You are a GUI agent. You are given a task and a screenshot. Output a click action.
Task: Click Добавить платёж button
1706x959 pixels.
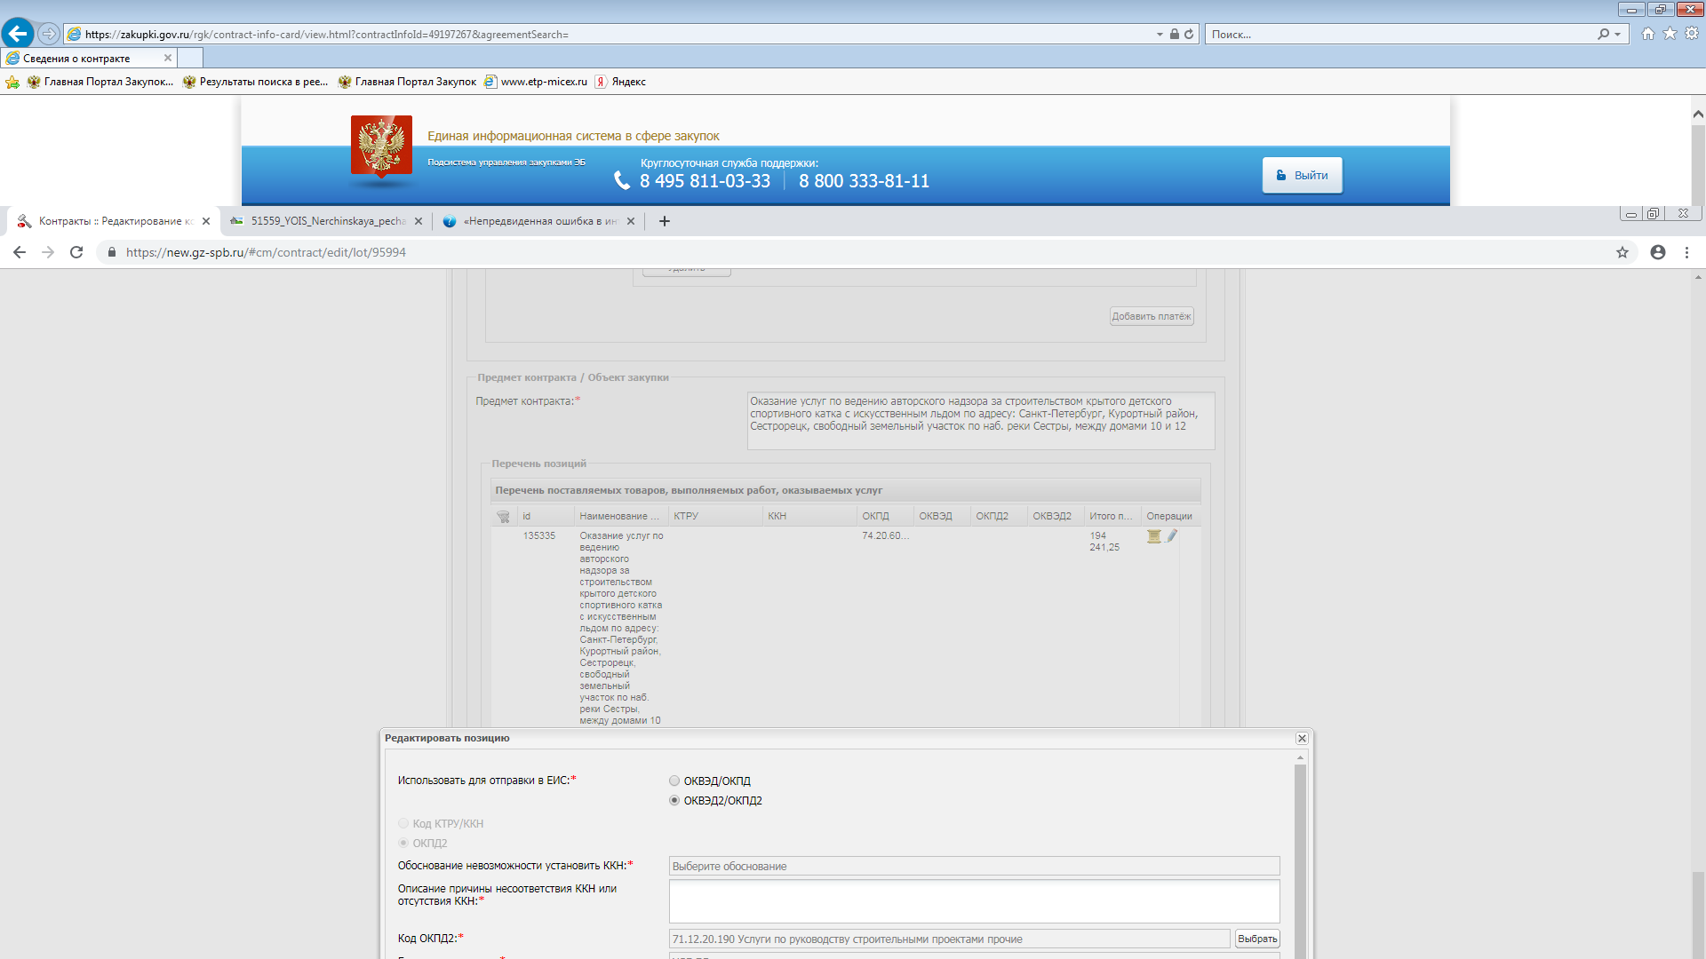1152,316
